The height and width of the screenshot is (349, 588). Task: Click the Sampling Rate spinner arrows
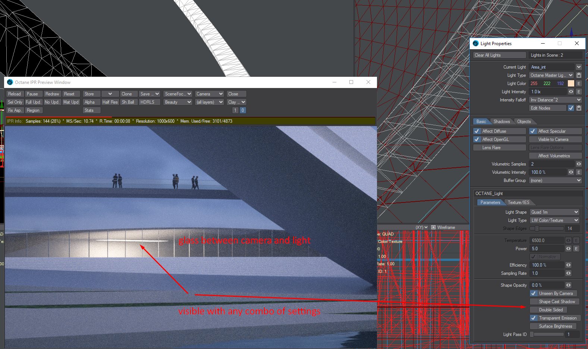(x=568, y=273)
